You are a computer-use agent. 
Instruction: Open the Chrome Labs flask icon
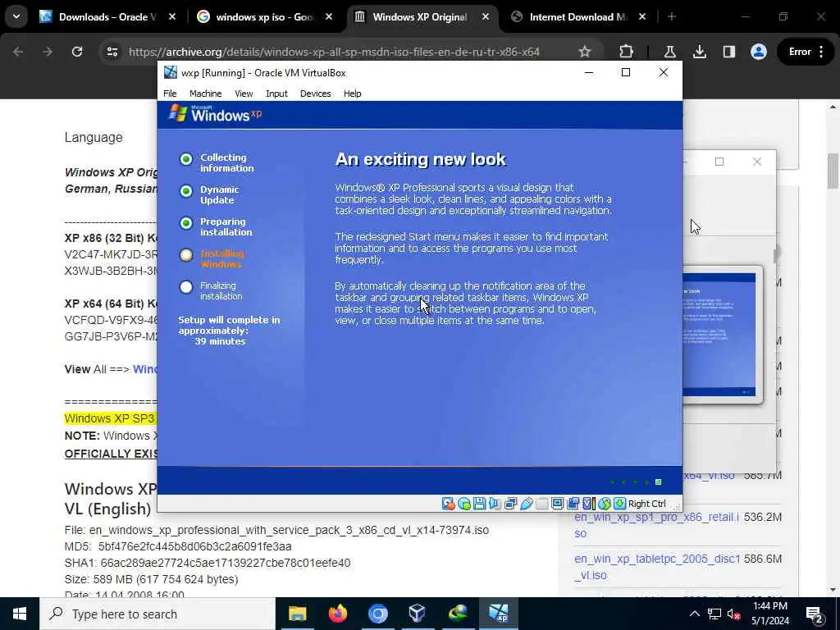point(669,52)
